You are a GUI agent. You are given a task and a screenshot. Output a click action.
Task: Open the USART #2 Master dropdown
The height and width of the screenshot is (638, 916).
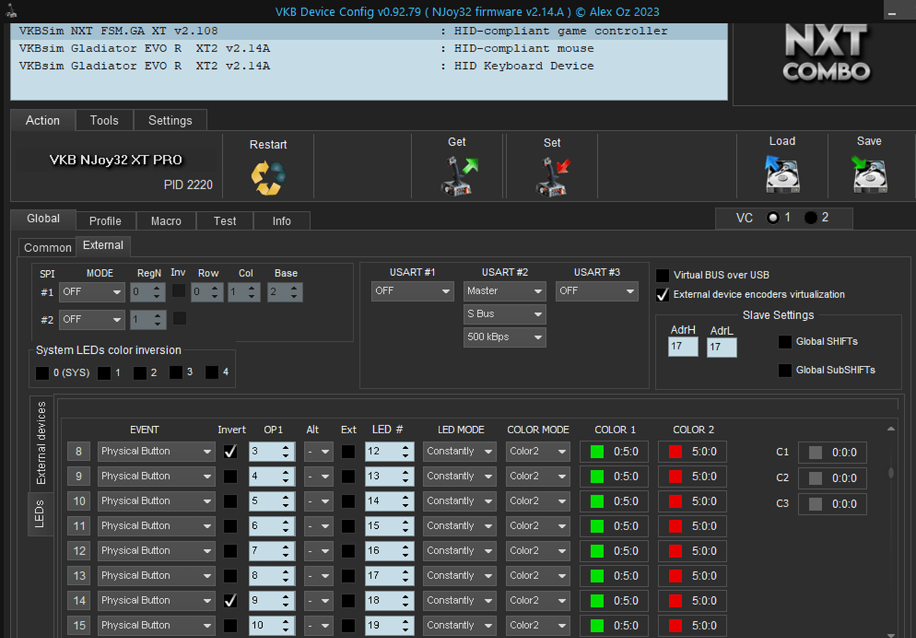pyautogui.click(x=504, y=290)
